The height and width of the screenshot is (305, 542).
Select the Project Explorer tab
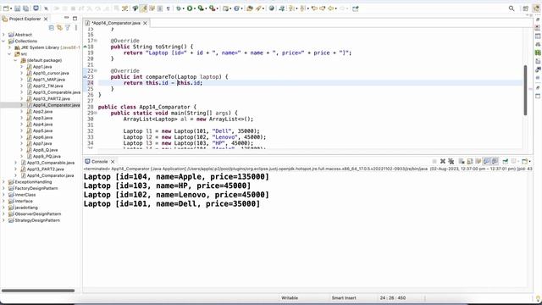coord(25,19)
